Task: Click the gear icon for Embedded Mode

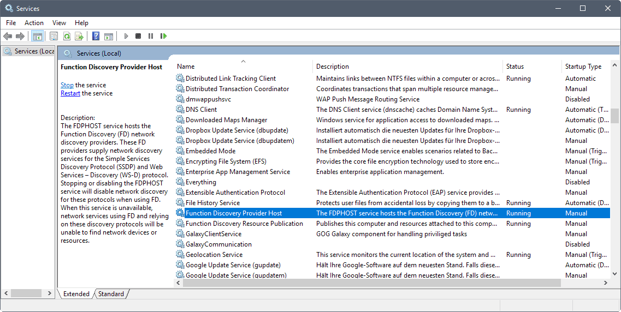Action: (x=180, y=151)
